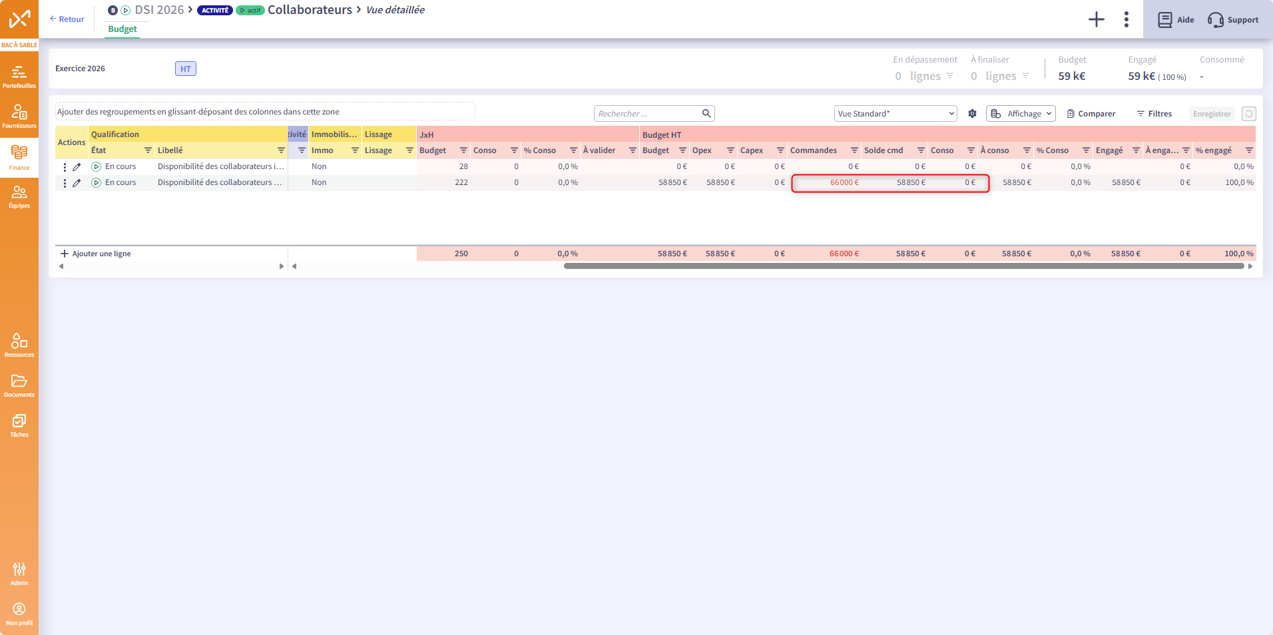Open the Fournisseurs sidebar section
Screen dimensions: 1273x635
[x=19, y=116]
